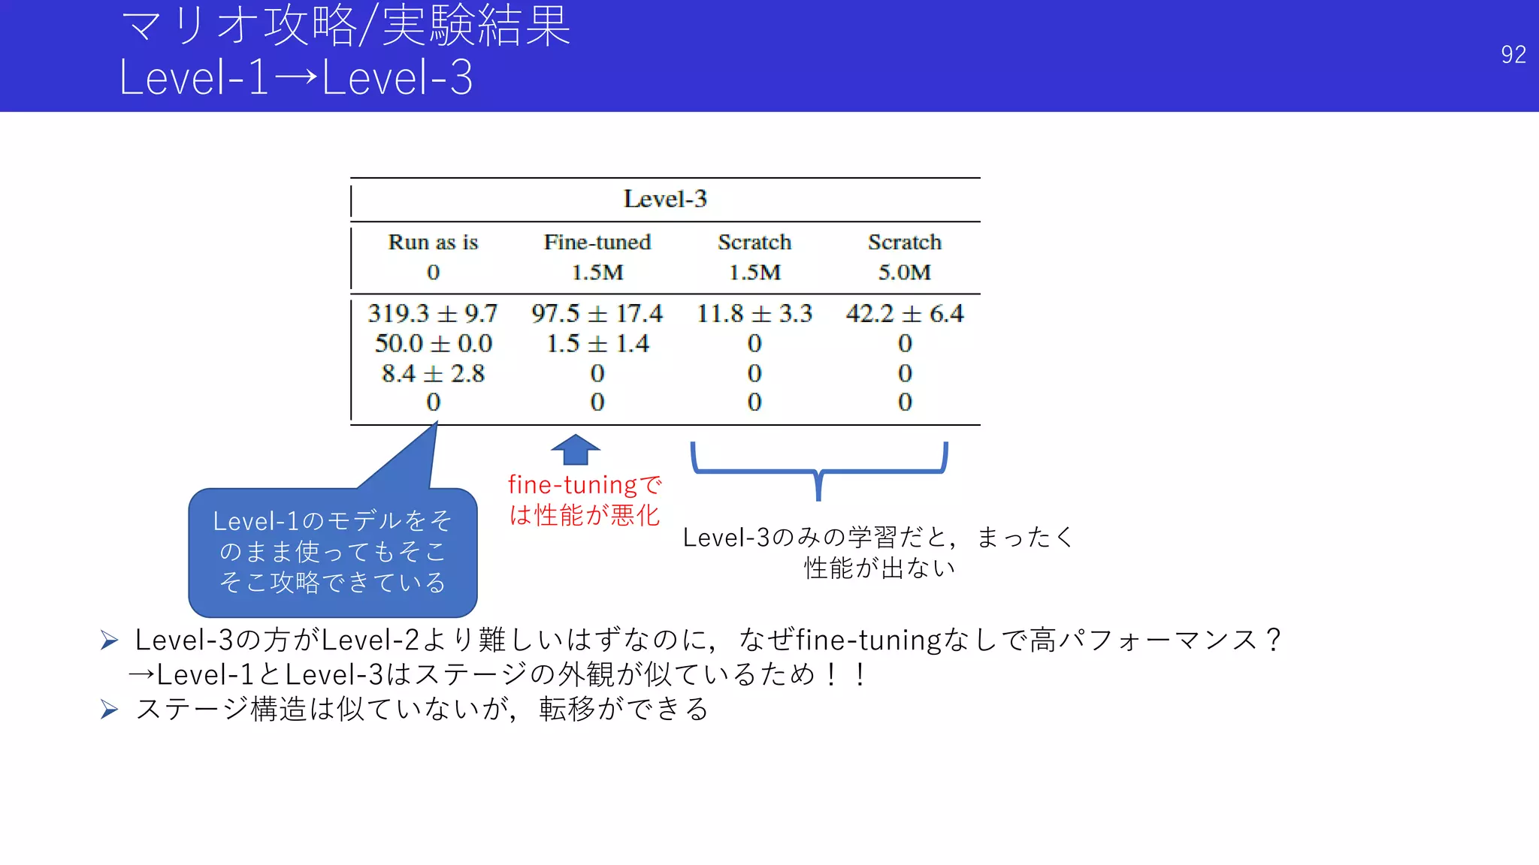Click the subtitle Level-1→Level-3
1539x865 pixels.
[x=296, y=77]
